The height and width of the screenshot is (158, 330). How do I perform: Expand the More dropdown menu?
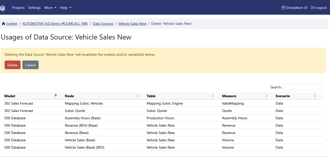tap(50, 8)
